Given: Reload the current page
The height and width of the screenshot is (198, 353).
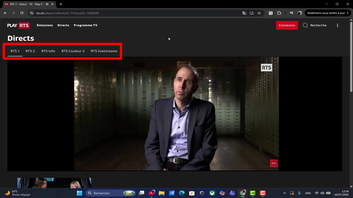Looking at the screenshot, I should pos(22,13).
